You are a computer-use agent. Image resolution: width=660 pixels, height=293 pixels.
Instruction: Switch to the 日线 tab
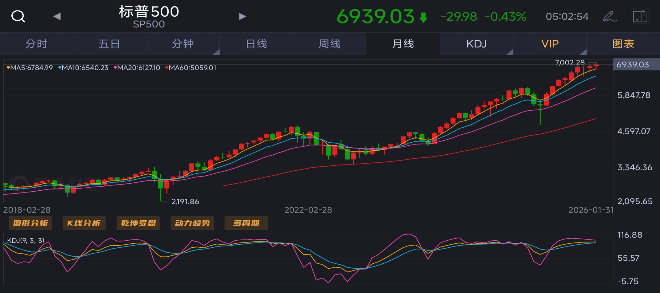click(256, 44)
